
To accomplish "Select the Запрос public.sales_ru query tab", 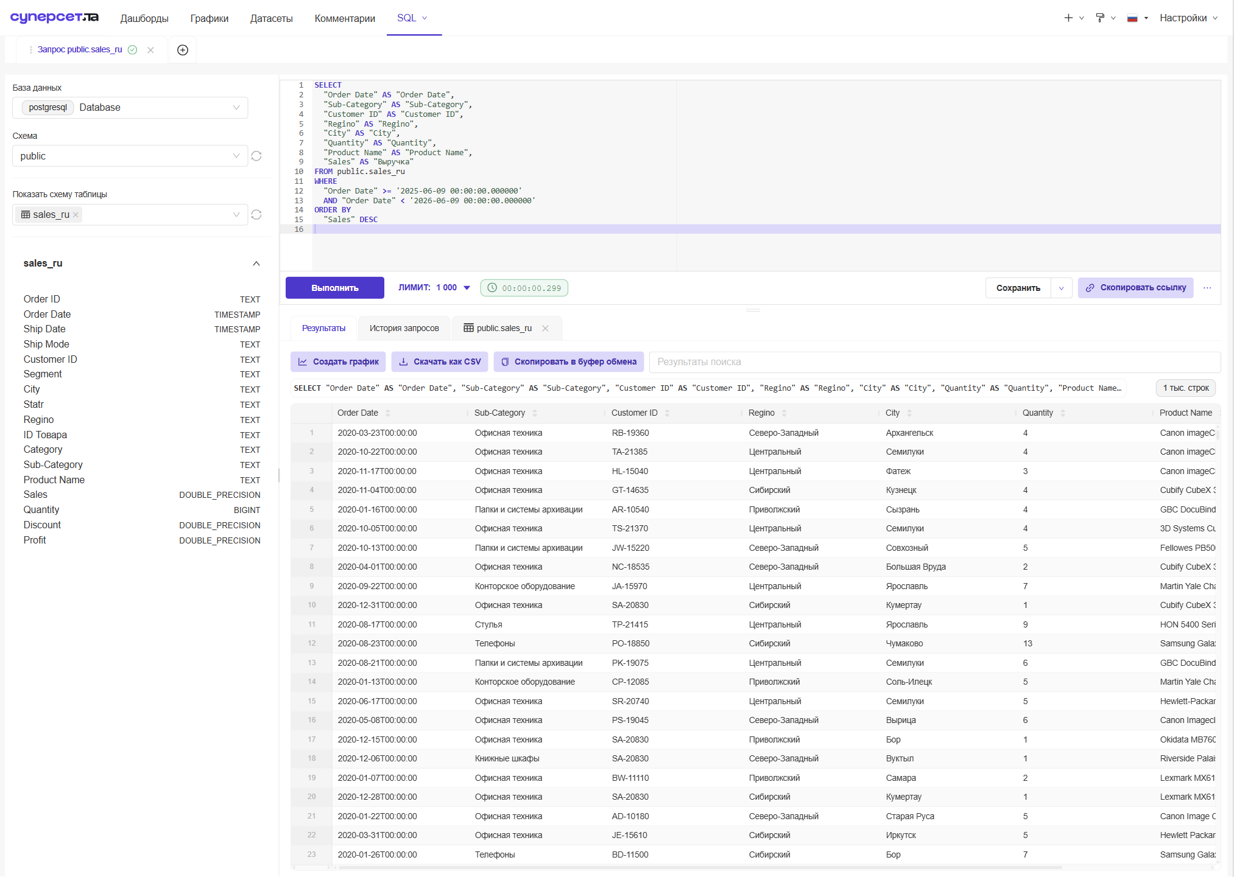I will click(x=79, y=50).
